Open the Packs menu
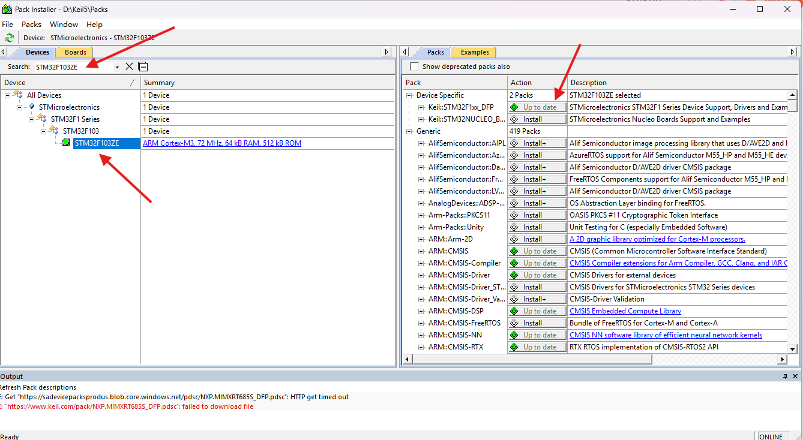Viewport: 803px width, 440px height. coord(31,25)
